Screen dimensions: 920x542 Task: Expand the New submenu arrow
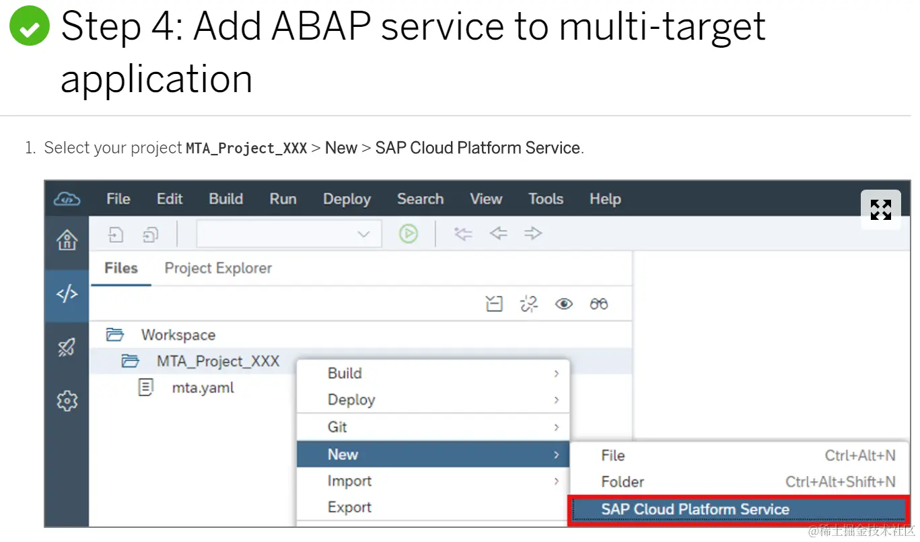click(x=556, y=455)
